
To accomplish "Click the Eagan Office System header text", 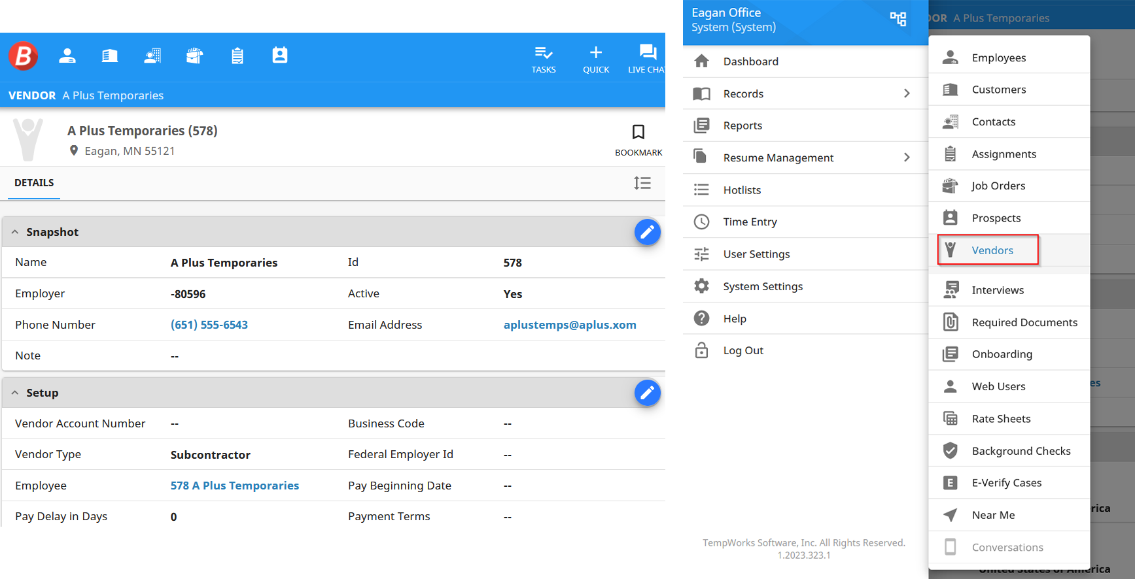I will pos(733,20).
